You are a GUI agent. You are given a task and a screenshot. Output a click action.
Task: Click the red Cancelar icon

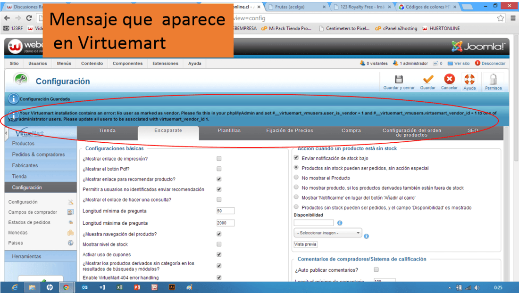(x=449, y=79)
